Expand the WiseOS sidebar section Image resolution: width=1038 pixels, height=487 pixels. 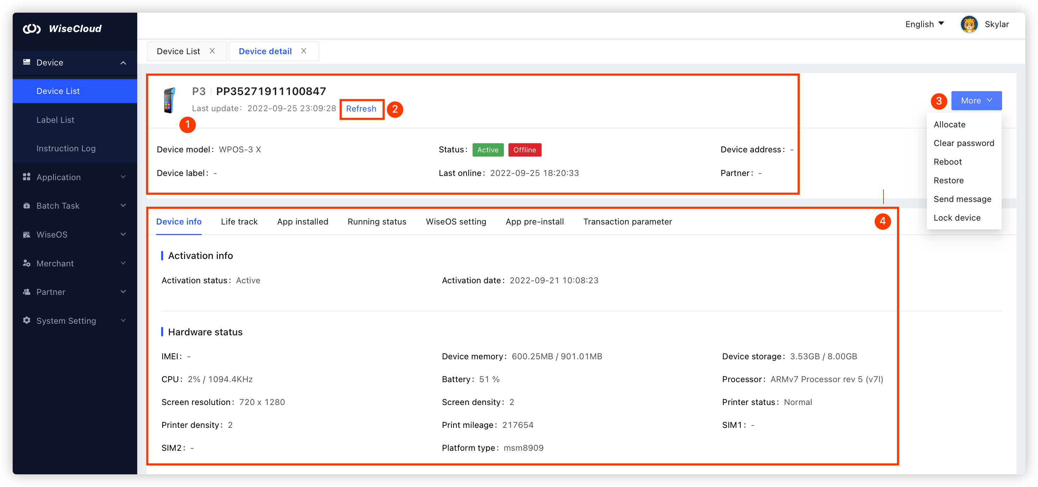(123, 234)
